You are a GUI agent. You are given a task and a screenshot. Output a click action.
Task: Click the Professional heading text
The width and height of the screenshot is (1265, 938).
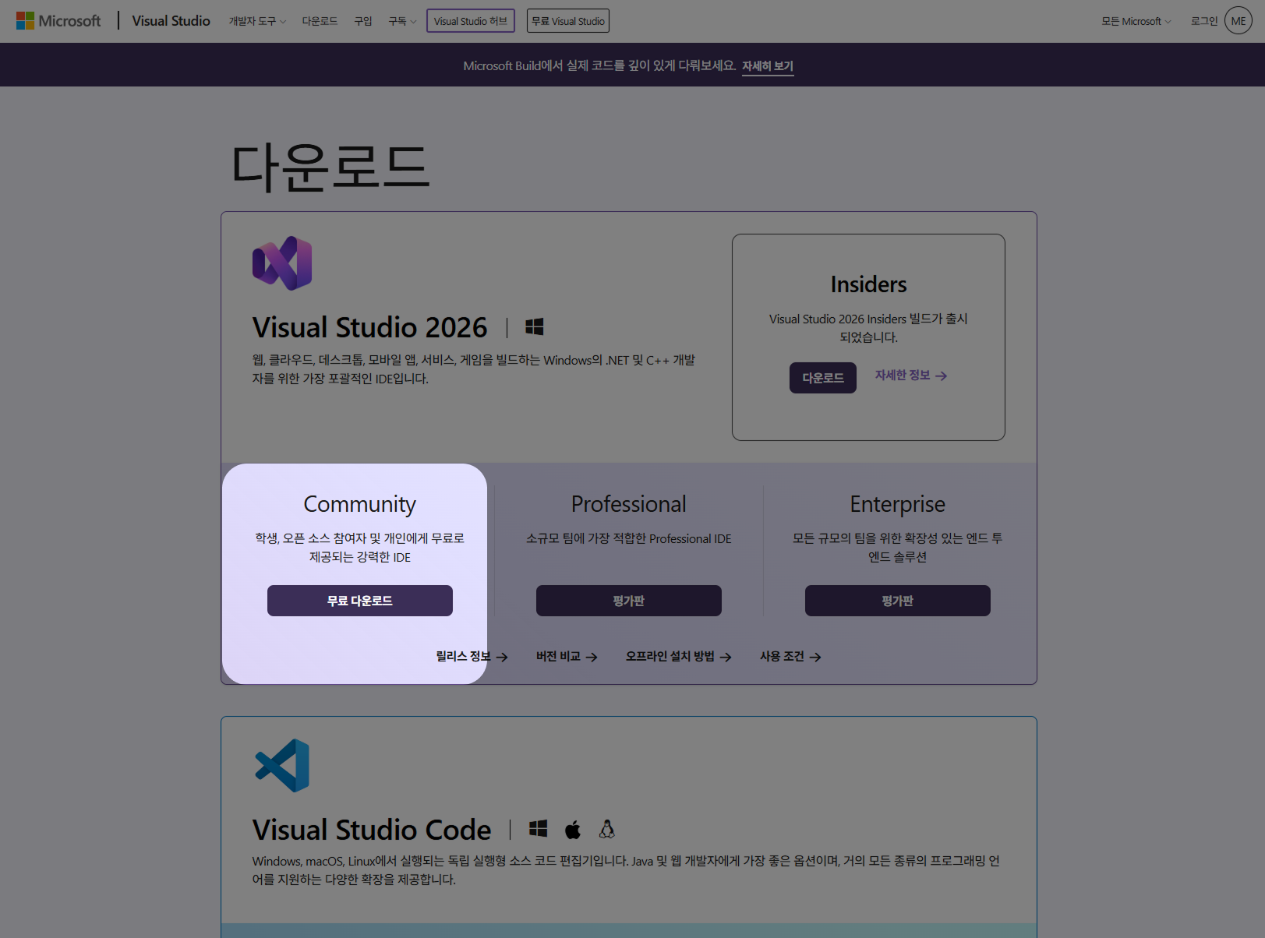[629, 504]
